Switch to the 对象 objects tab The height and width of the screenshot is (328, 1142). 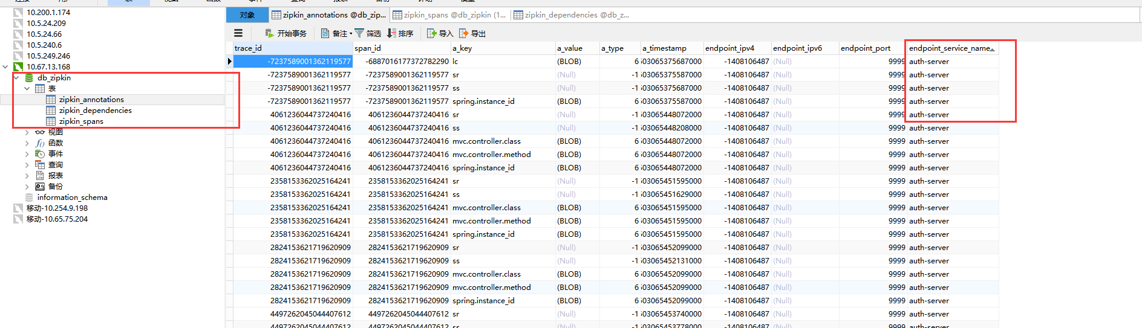(x=247, y=15)
